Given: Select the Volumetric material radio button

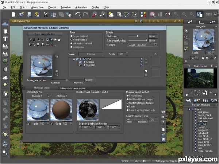Looking at the screenshot, I should 71,43.
